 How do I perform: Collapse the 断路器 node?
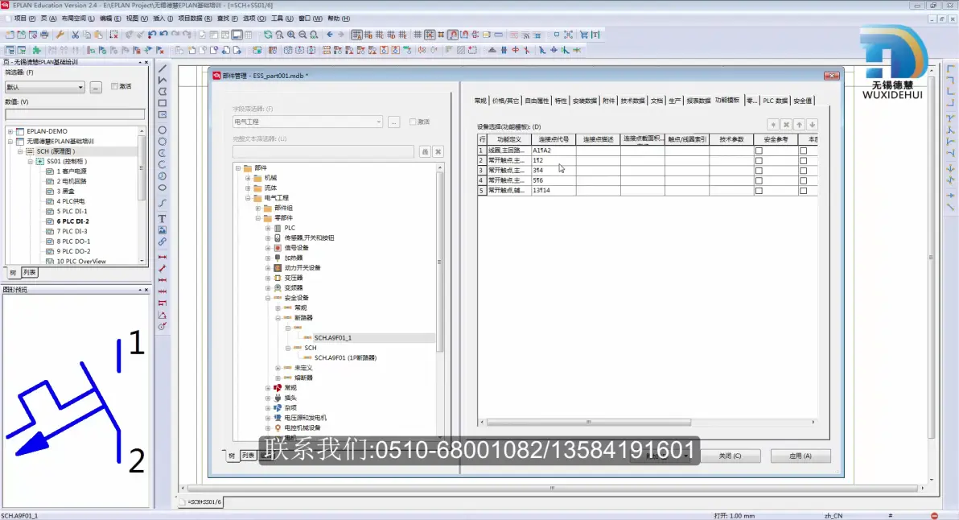coord(278,318)
